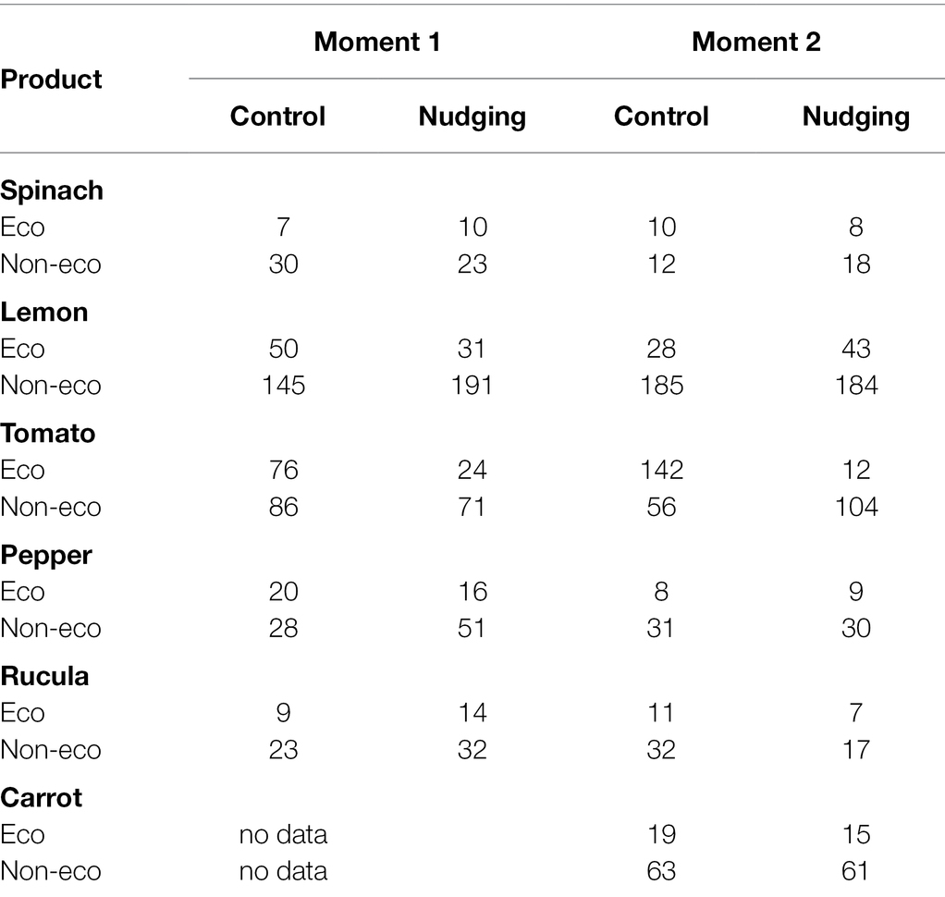This screenshot has width=945, height=897.
Task: Select the tomato eco value 76
Action: pos(283,470)
